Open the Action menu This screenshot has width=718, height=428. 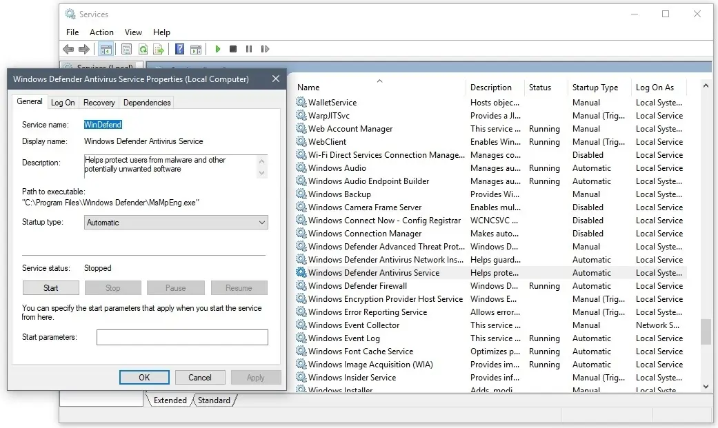[101, 32]
